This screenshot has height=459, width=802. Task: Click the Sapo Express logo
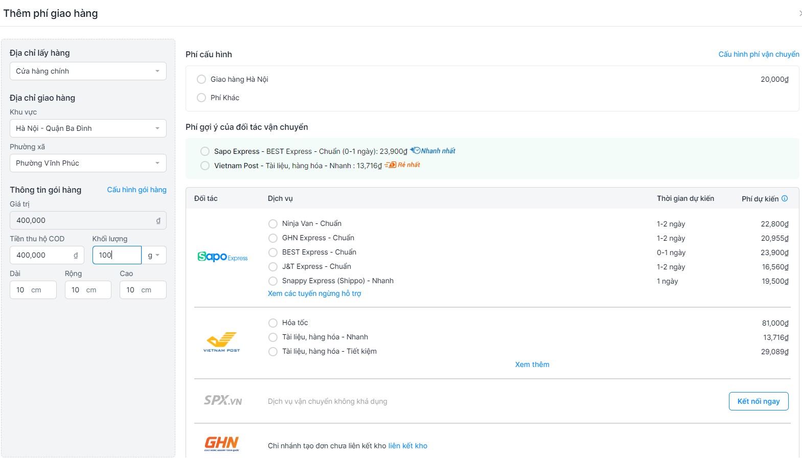[222, 257]
